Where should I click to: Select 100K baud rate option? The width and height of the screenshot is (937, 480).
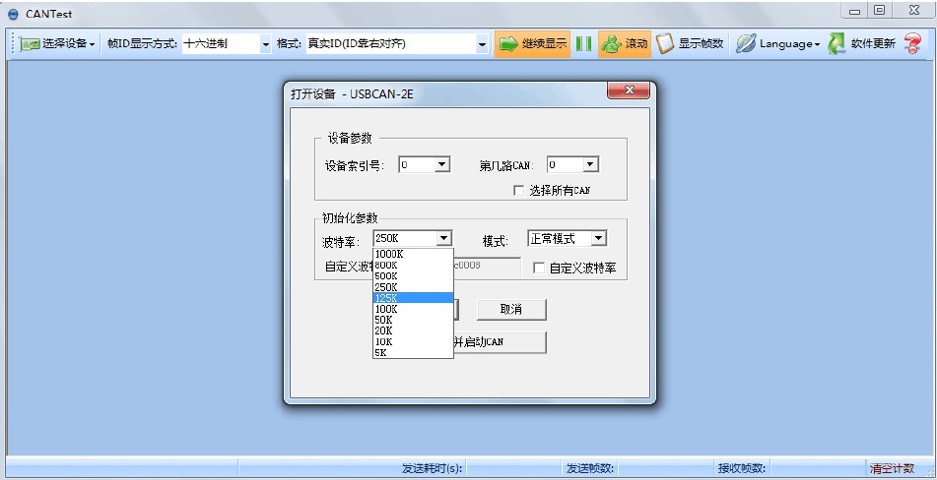(x=413, y=309)
